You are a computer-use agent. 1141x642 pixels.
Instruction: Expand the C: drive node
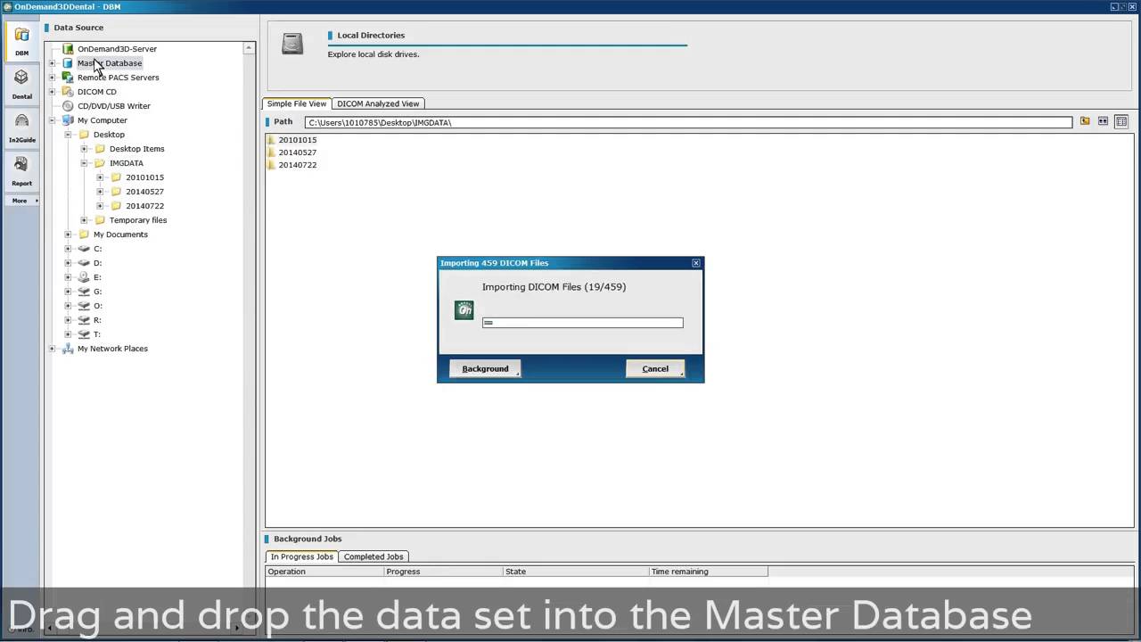point(68,249)
